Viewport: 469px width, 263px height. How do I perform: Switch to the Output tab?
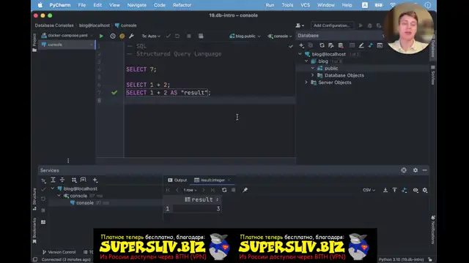[177, 180]
